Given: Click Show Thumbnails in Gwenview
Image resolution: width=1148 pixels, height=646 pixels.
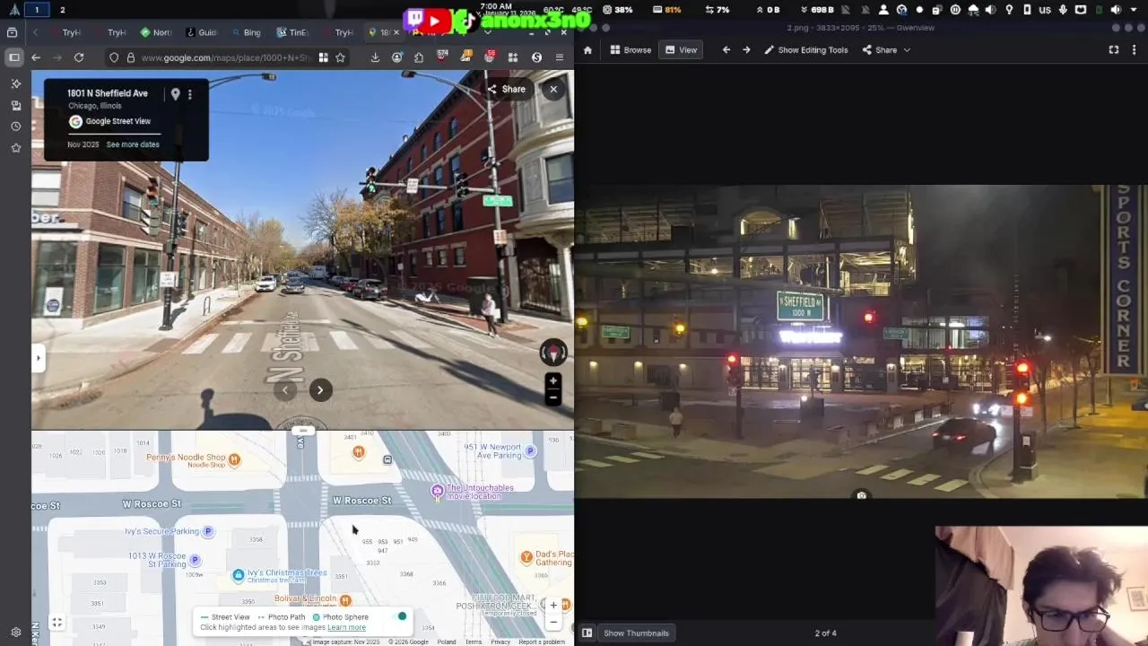Looking at the screenshot, I should pyautogui.click(x=636, y=633).
